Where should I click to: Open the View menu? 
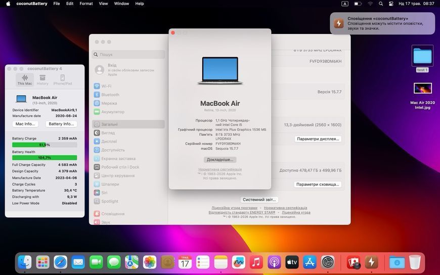click(103, 4)
